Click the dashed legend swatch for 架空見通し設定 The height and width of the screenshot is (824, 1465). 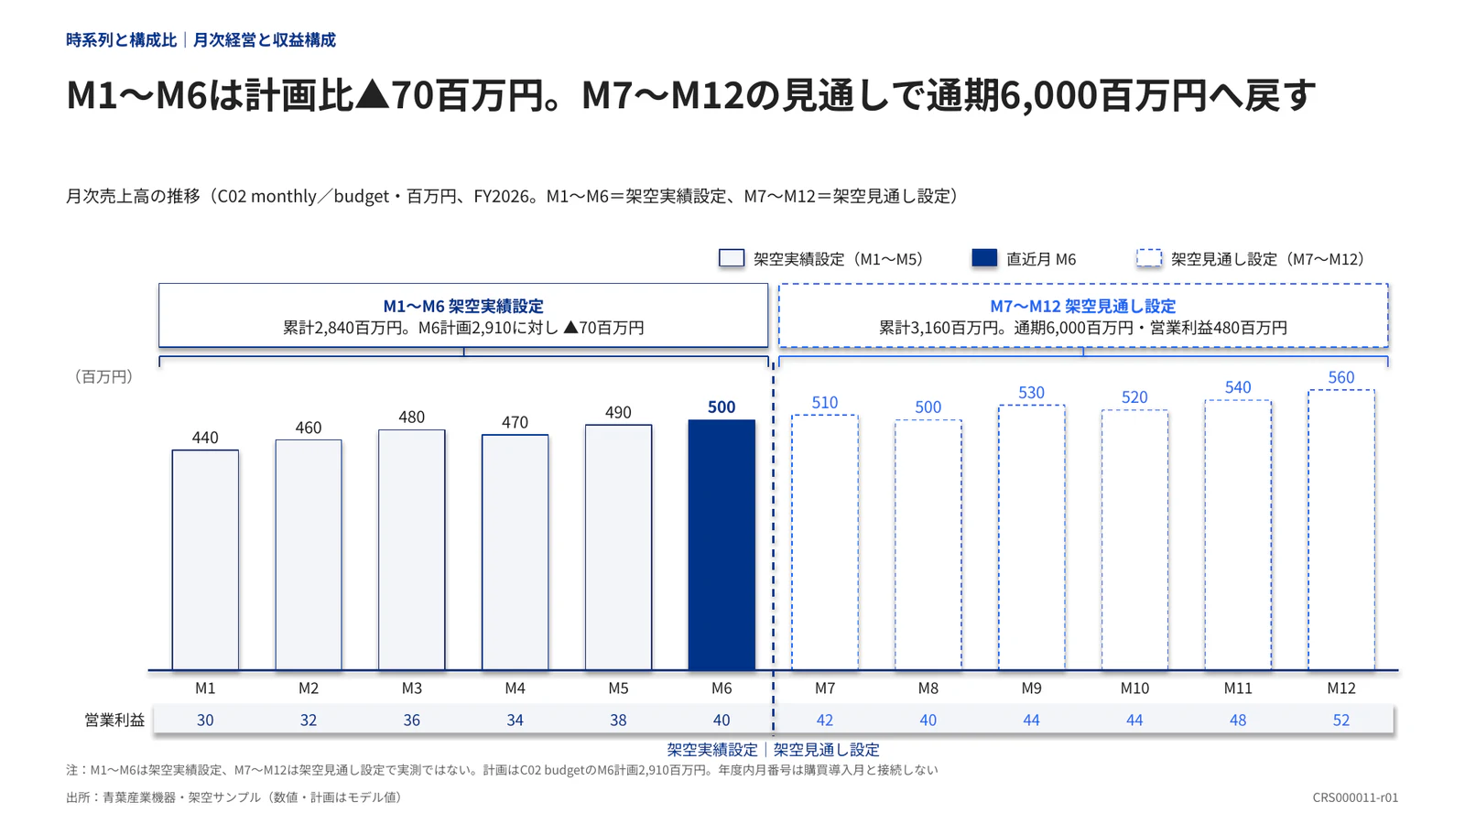click(x=1149, y=258)
